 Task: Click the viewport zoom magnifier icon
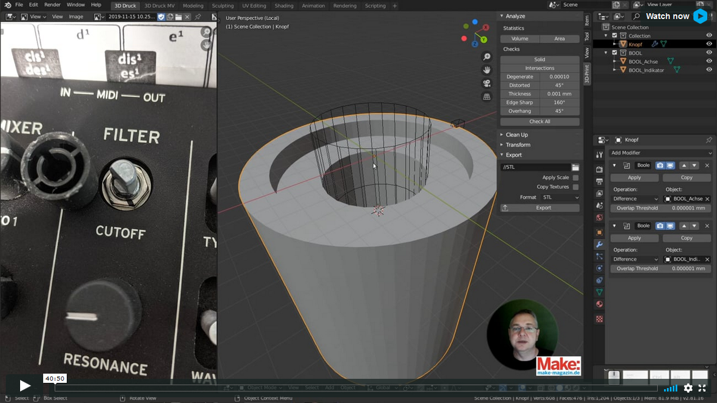click(x=487, y=57)
